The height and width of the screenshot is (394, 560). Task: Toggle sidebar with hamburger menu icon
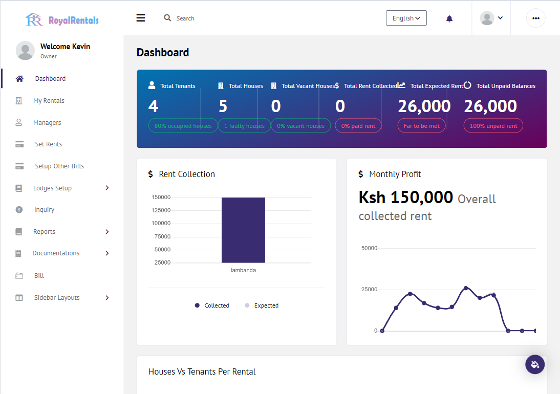click(x=141, y=18)
